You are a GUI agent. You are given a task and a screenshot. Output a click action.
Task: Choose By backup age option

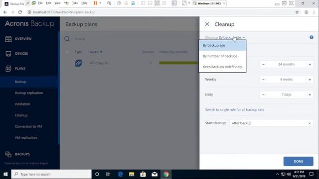[222, 45]
